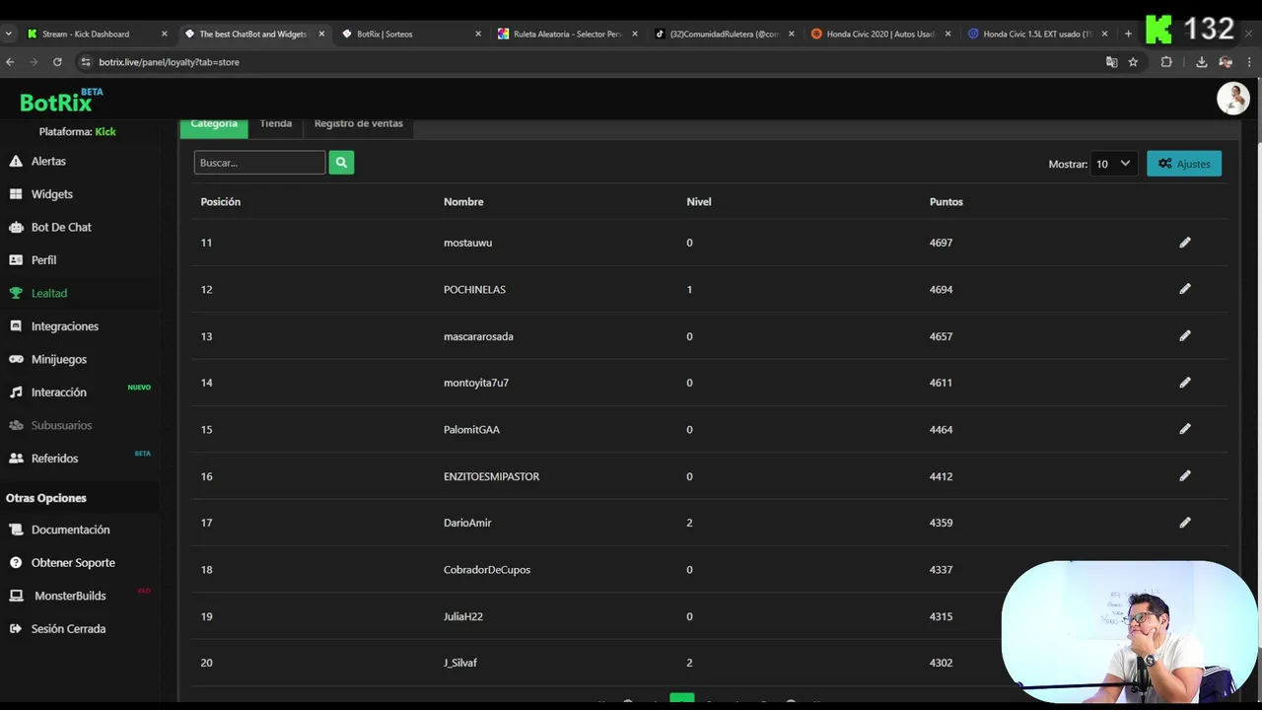Open the user avatar menu
This screenshot has width=1262, height=710.
[1232, 99]
